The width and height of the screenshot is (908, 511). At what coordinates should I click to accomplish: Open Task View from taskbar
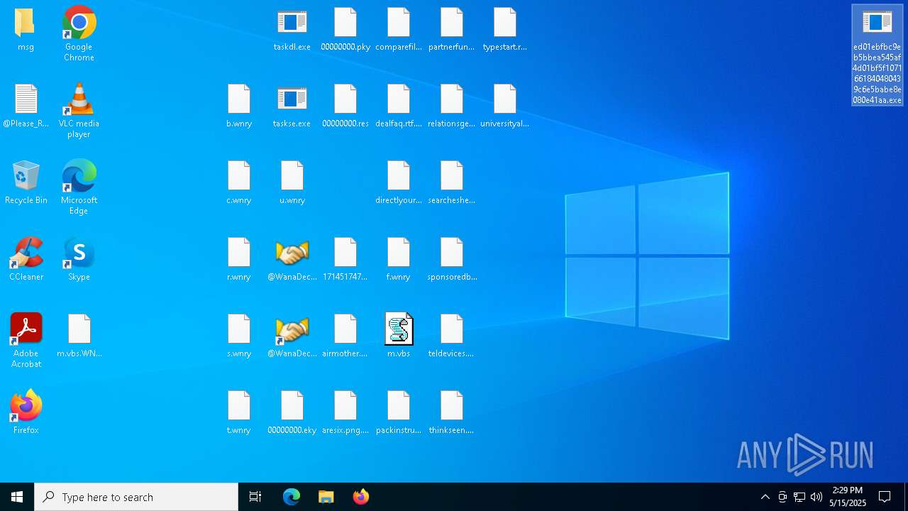click(x=255, y=497)
